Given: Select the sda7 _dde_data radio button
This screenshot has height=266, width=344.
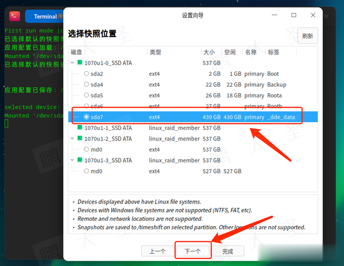Looking at the screenshot, I should pos(87,117).
